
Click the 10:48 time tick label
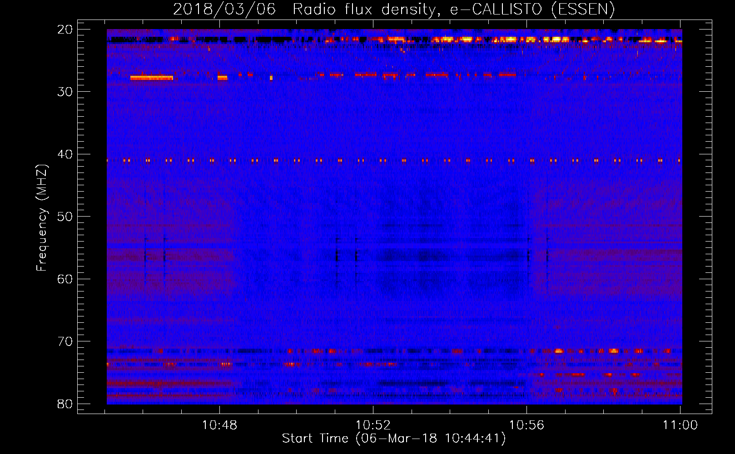tap(219, 425)
